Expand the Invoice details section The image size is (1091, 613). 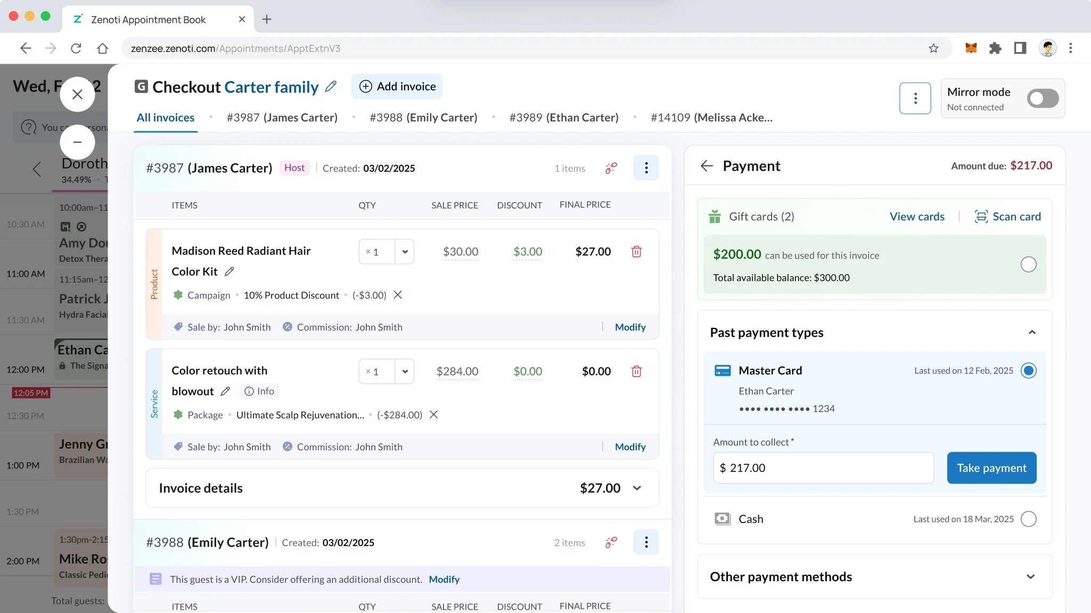click(x=637, y=488)
